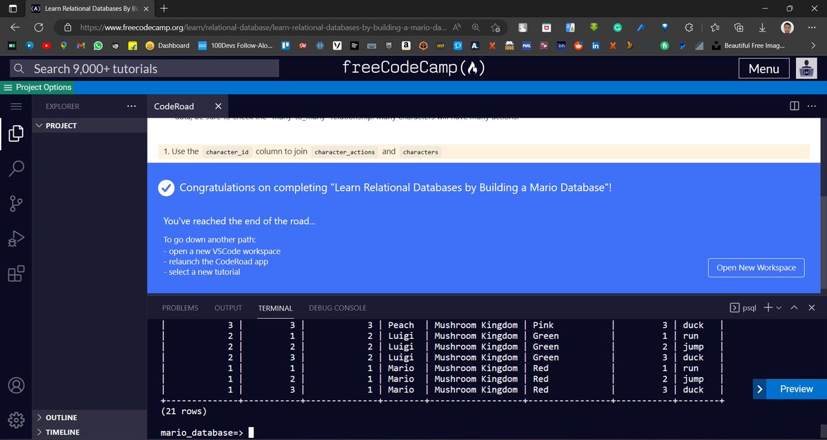Viewport: 827px width, 440px height.
Task: Switch to the DEBUG CONSOLE tab
Action: (x=338, y=308)
